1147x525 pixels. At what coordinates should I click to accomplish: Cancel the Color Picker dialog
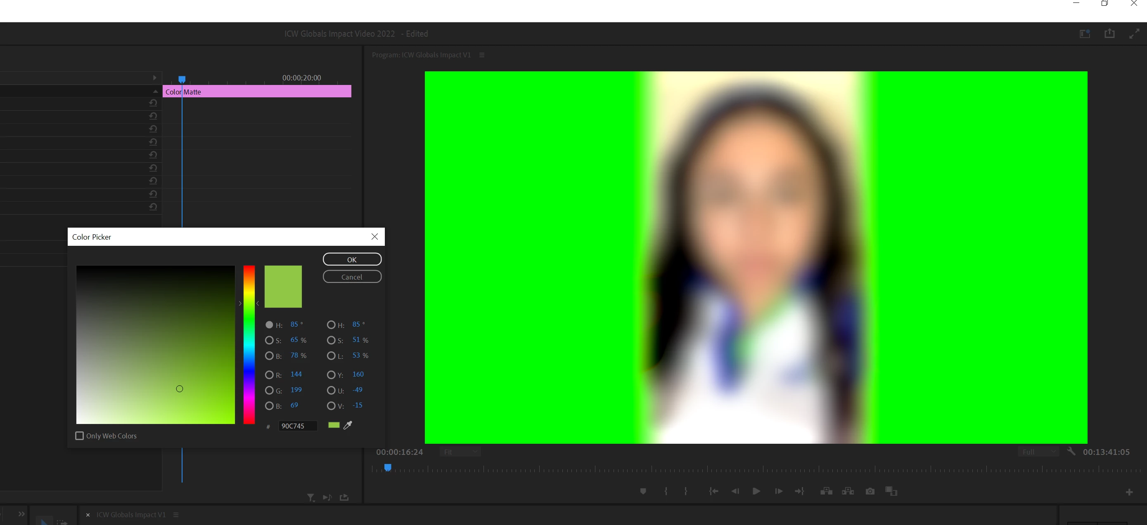(x=352, y=277)
